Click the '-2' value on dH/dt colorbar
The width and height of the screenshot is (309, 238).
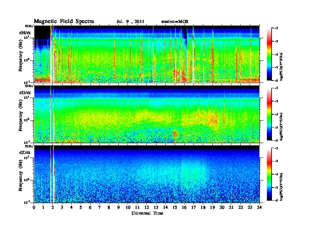pos(276,28)
